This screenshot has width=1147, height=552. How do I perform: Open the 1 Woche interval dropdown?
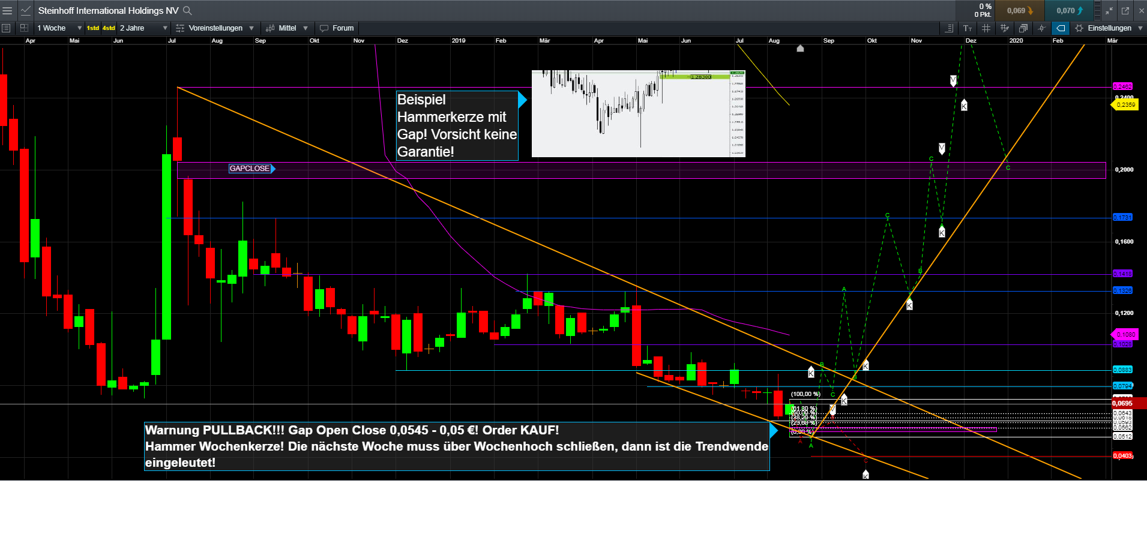point(57,28)
